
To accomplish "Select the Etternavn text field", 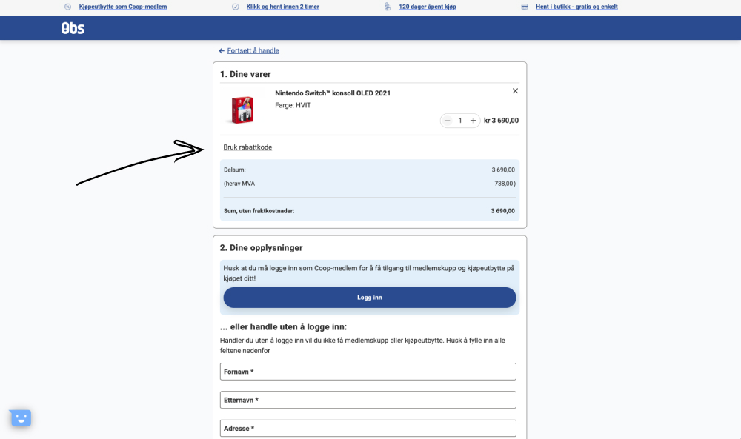I will [368, 400].
